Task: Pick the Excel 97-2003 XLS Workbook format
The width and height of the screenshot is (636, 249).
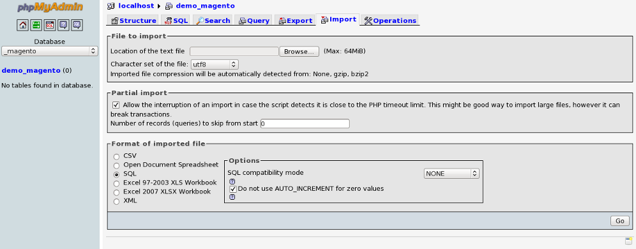Action: pyautogui.click(x=116, y=183)
